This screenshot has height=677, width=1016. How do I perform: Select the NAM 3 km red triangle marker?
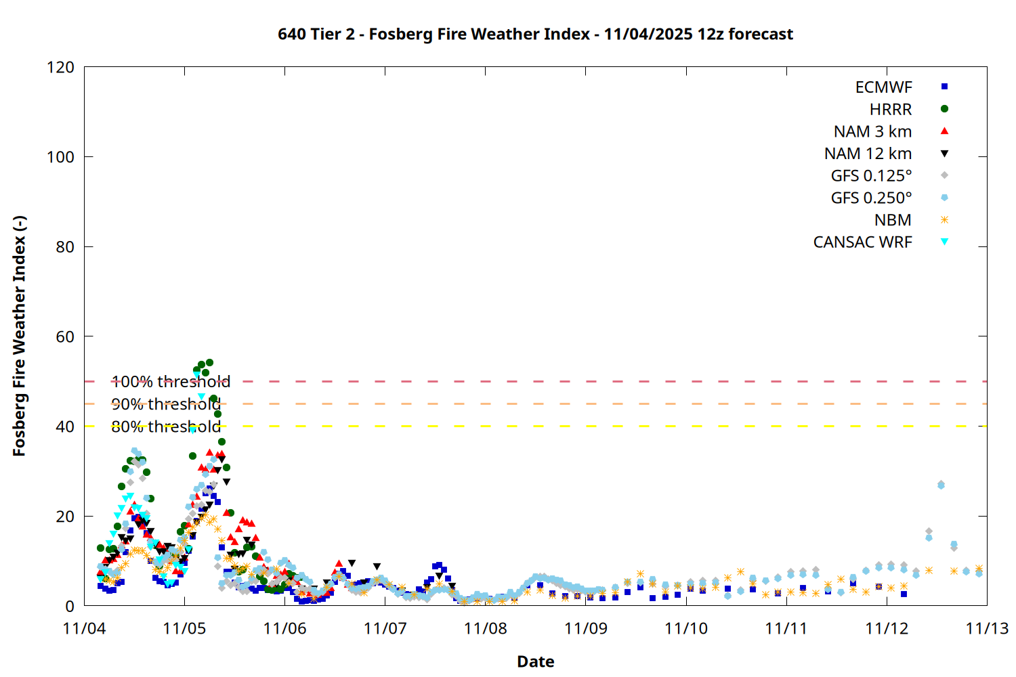(944, 131)
